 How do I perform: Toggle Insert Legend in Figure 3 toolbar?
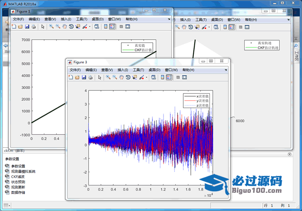tap(169, 77)
